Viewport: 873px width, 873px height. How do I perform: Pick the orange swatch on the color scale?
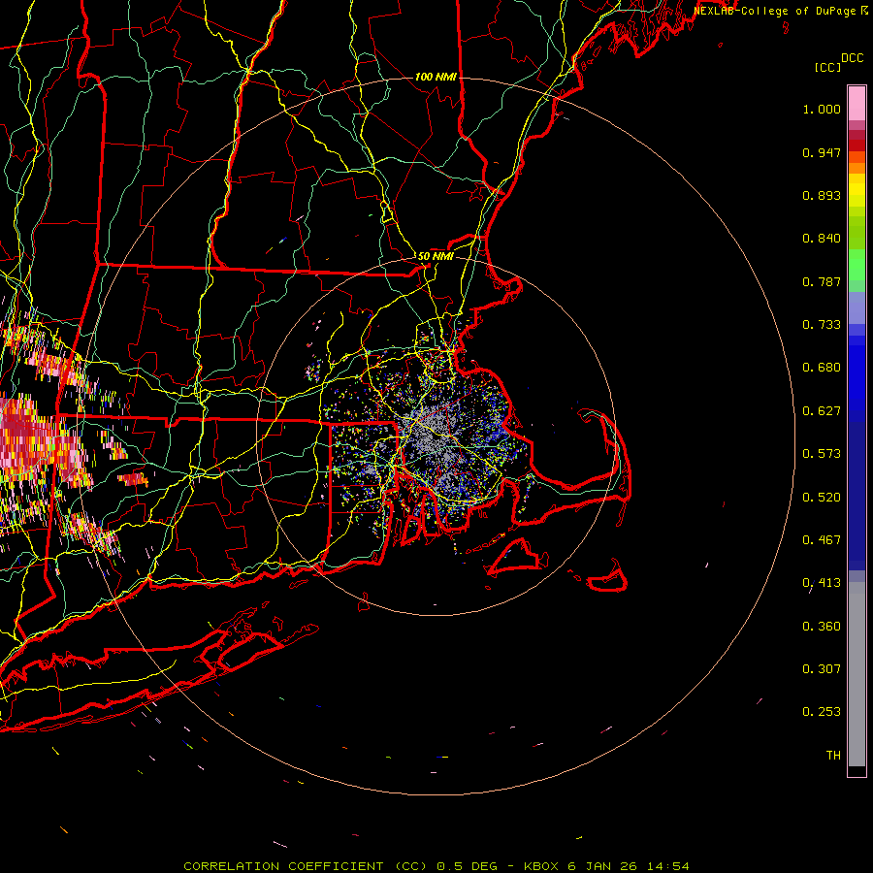point(857,168)
